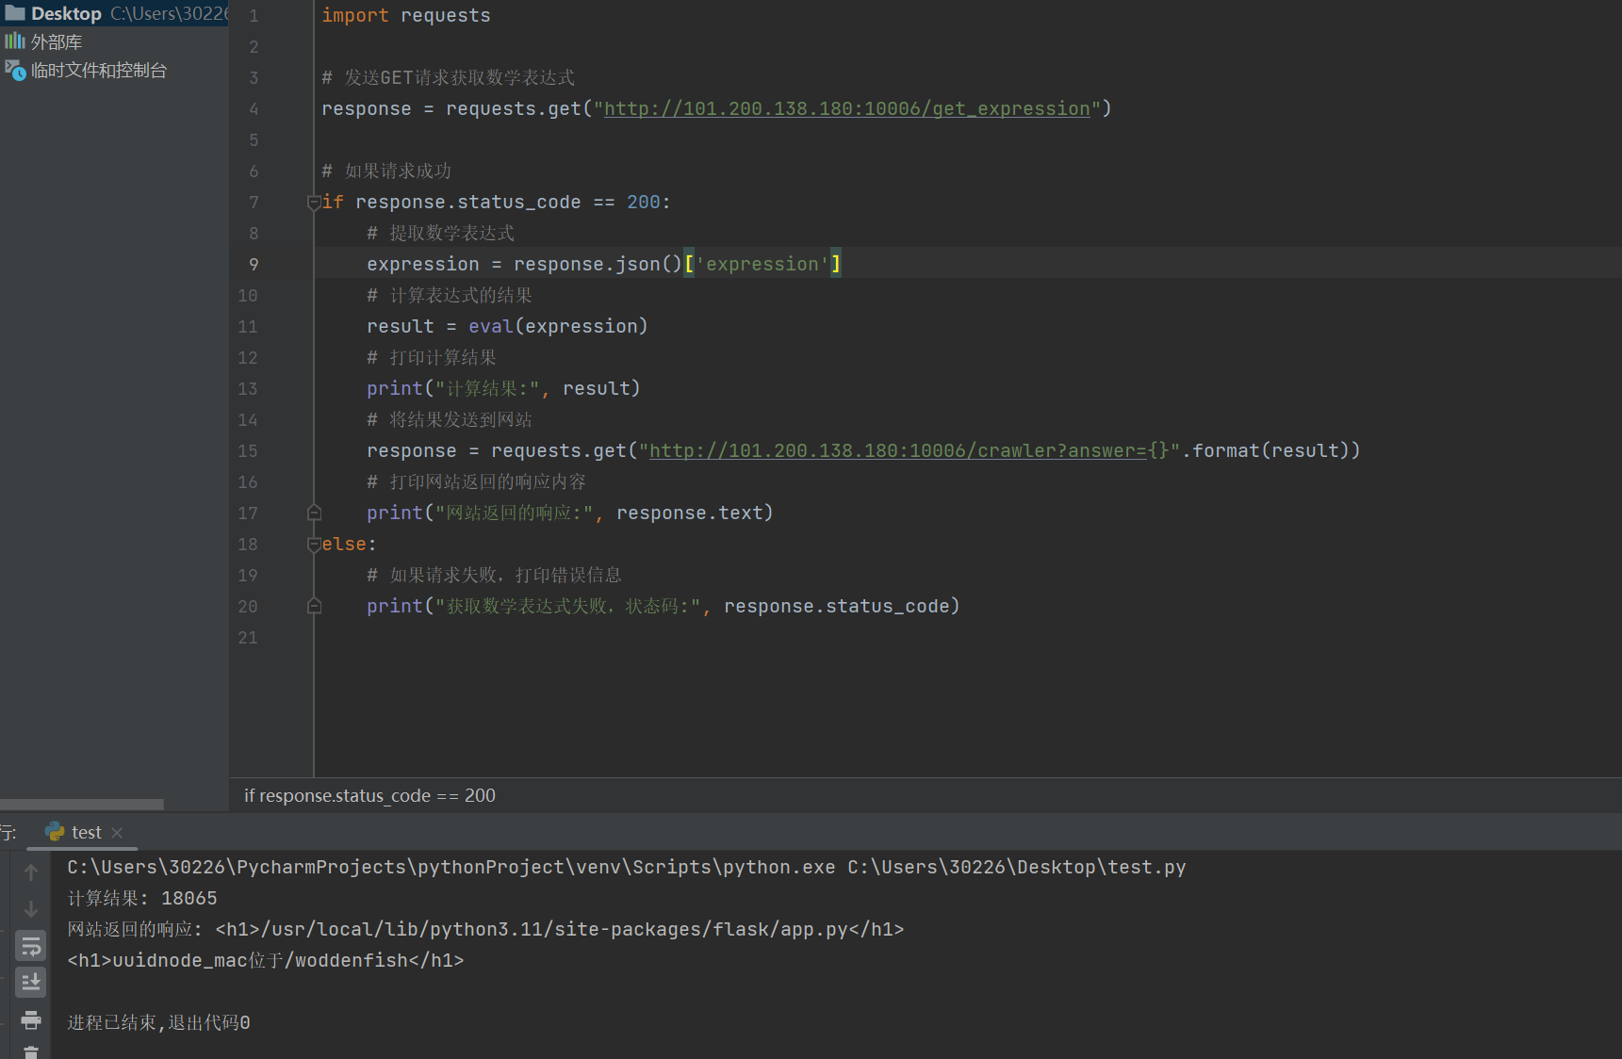Click line number 9 in the gutter
Viewport: 1622px width, 1059px height.
[254, 265]
